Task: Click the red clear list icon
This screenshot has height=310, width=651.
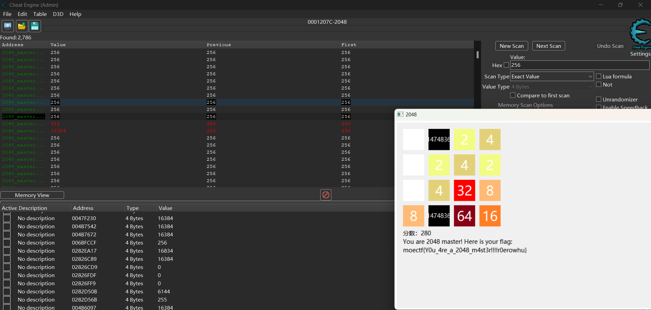Action: click(x=326, y=195)
